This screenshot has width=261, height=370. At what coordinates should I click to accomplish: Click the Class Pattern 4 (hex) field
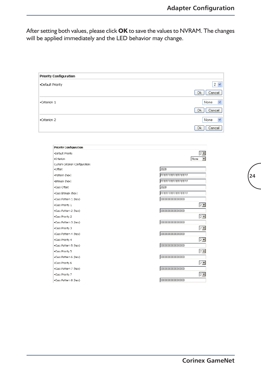point(183,234)
